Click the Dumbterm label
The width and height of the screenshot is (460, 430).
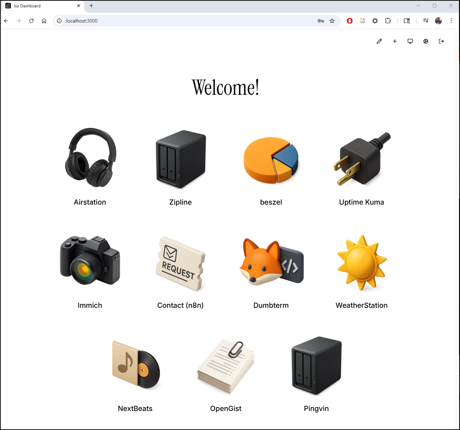coord(271,305)
